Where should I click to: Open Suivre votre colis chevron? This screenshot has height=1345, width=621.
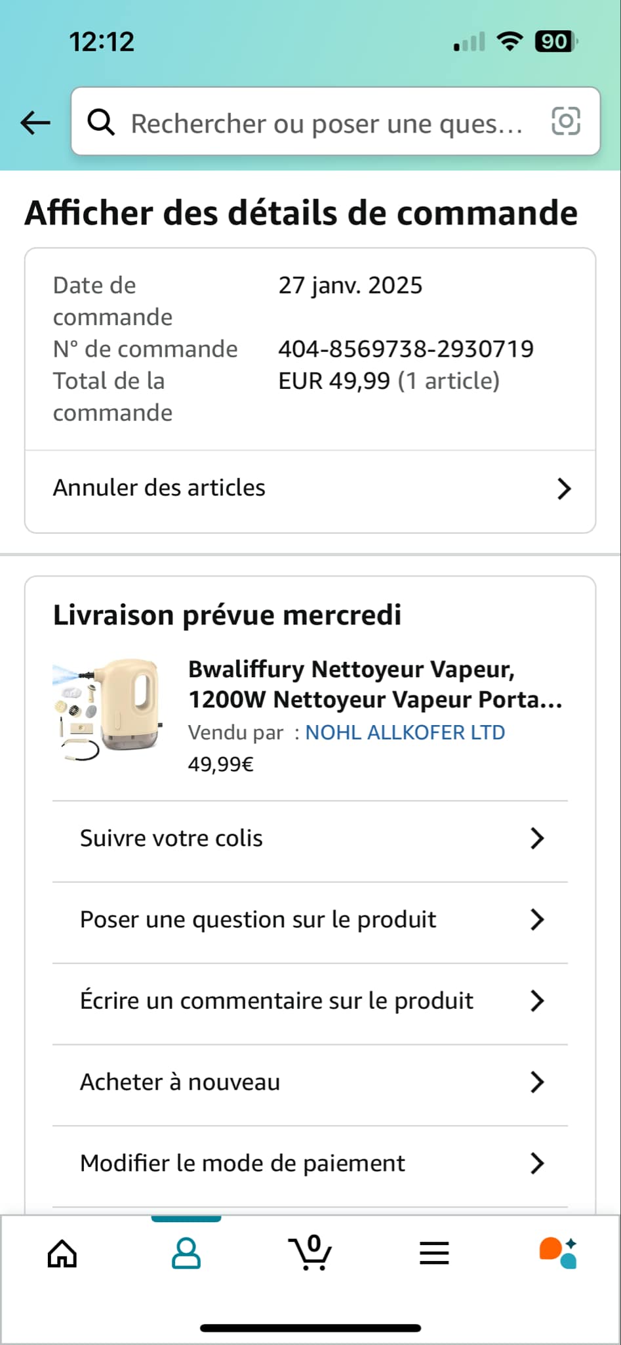(x=537, y=839)
